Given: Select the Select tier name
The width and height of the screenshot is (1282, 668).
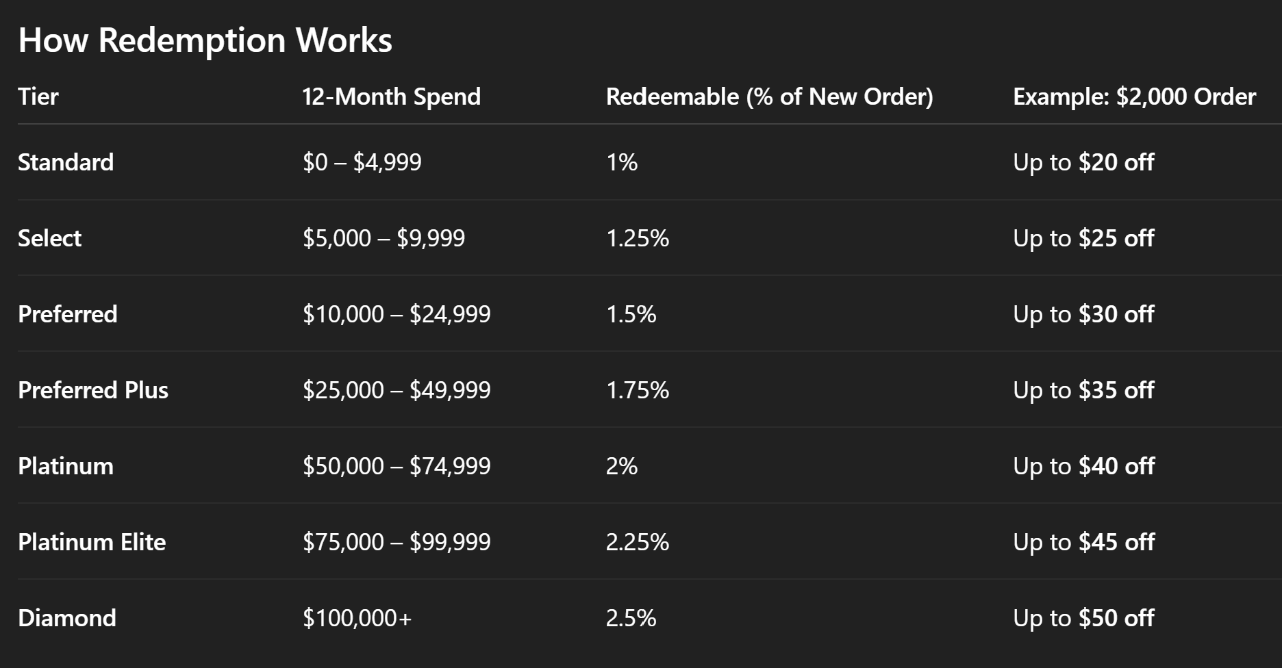Looking at the screenshot, I should pyautogui.click(x=49, y=238).
